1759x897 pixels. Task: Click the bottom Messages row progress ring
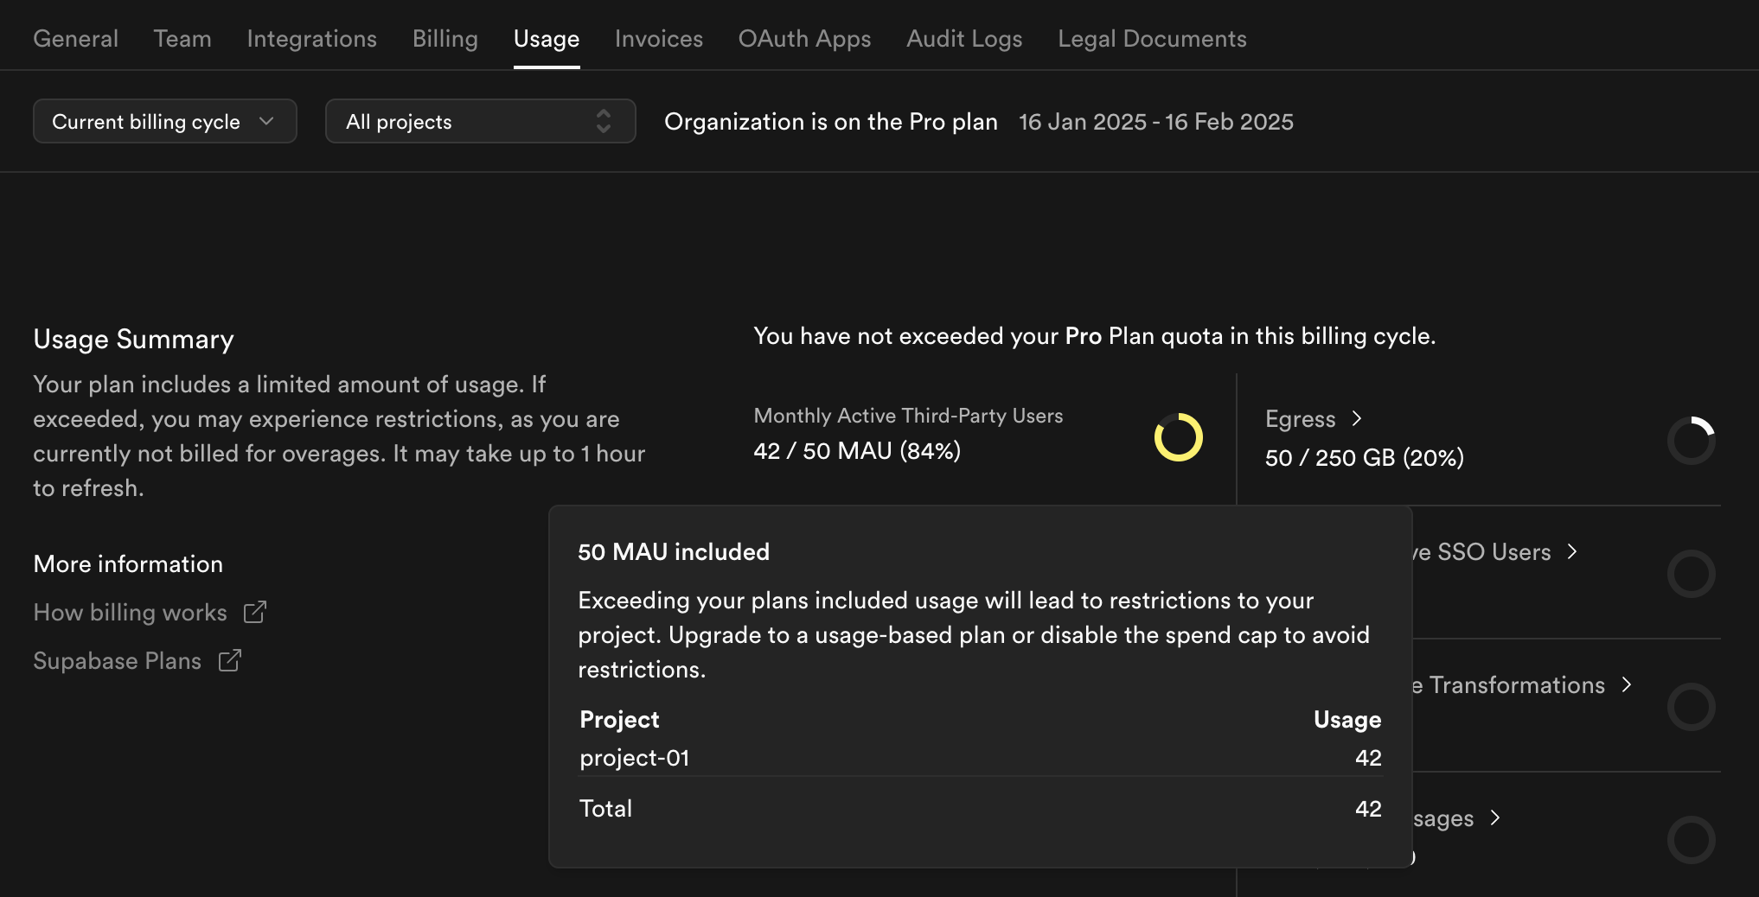click(x=1692, y=840)
